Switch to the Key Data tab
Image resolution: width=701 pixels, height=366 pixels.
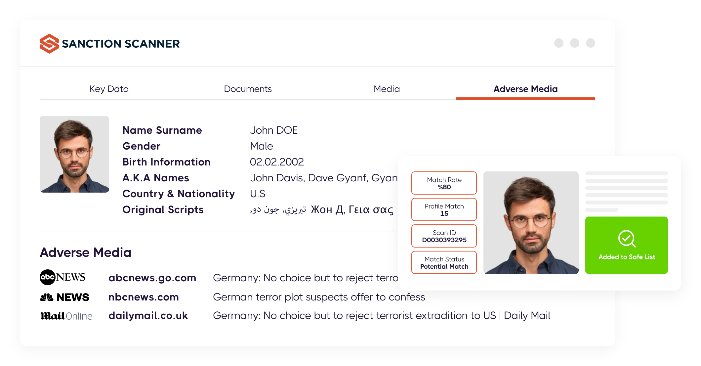point(108,89)
